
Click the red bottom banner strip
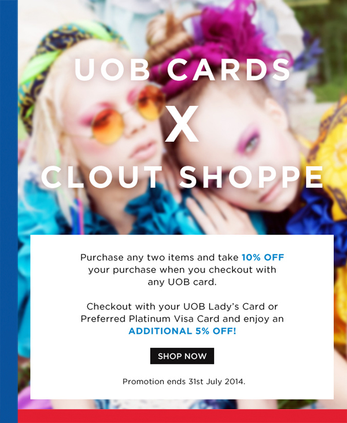pos(183,416)
